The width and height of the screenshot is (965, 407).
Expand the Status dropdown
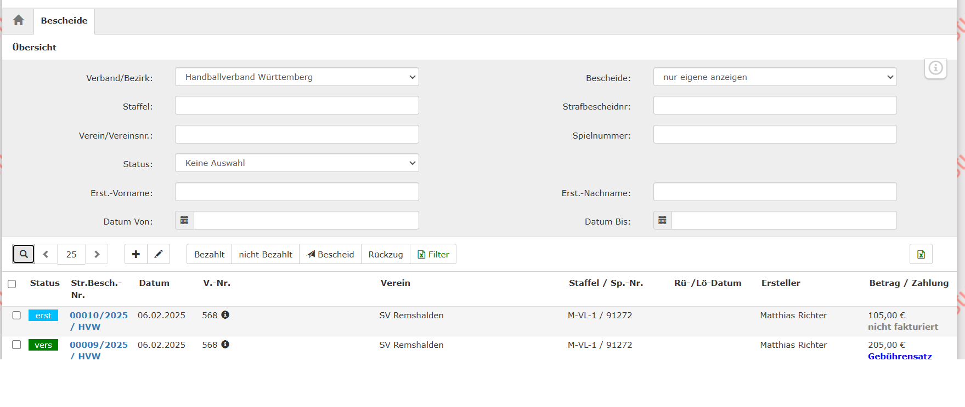297,163
